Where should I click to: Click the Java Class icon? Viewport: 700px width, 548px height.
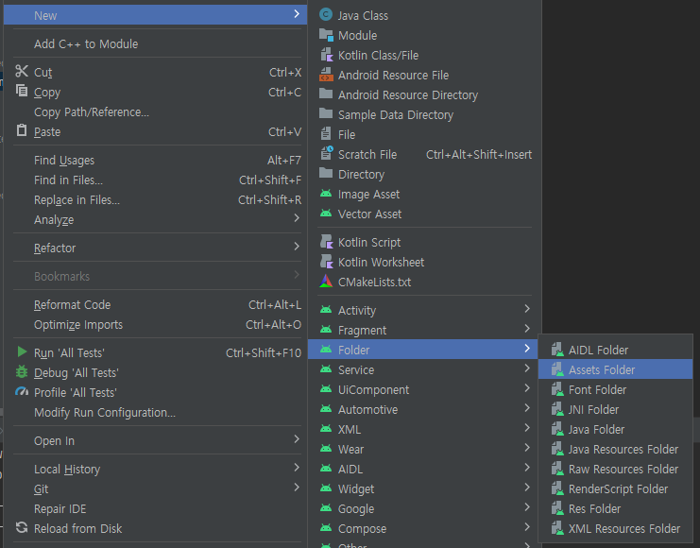[x=326, y=15]
